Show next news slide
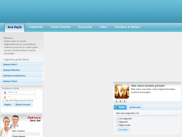The width and height of the screenshot is (182, 137). 124,101
